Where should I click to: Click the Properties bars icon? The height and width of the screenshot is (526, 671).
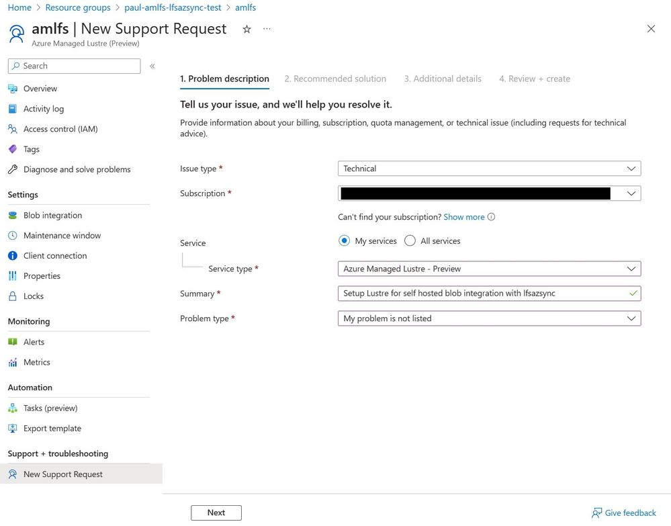pos(13,275)
